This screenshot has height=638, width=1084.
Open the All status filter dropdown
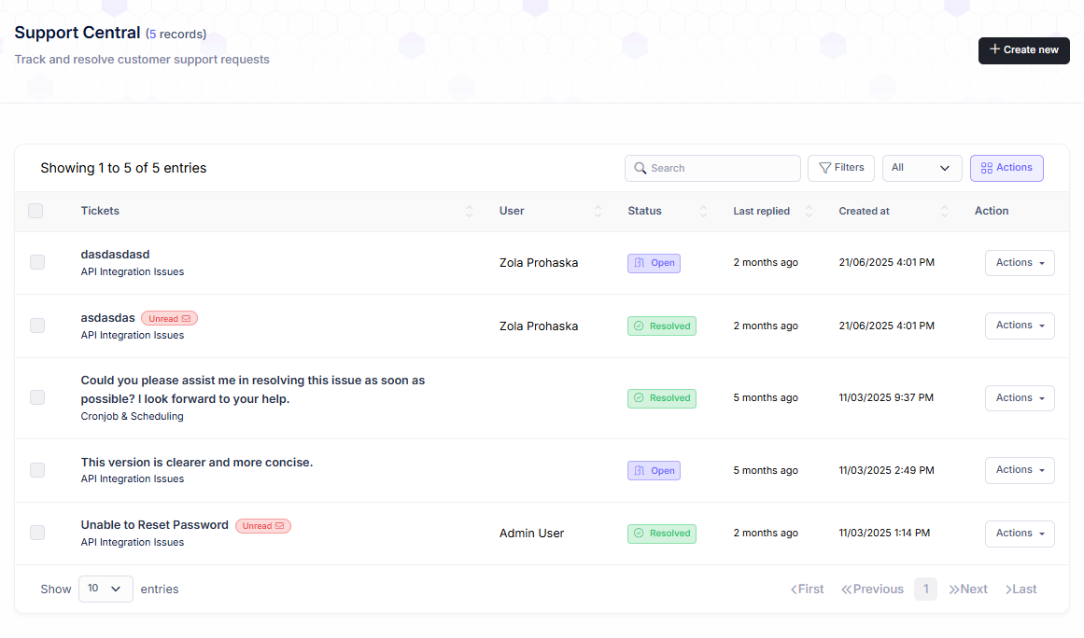[921, 168]
